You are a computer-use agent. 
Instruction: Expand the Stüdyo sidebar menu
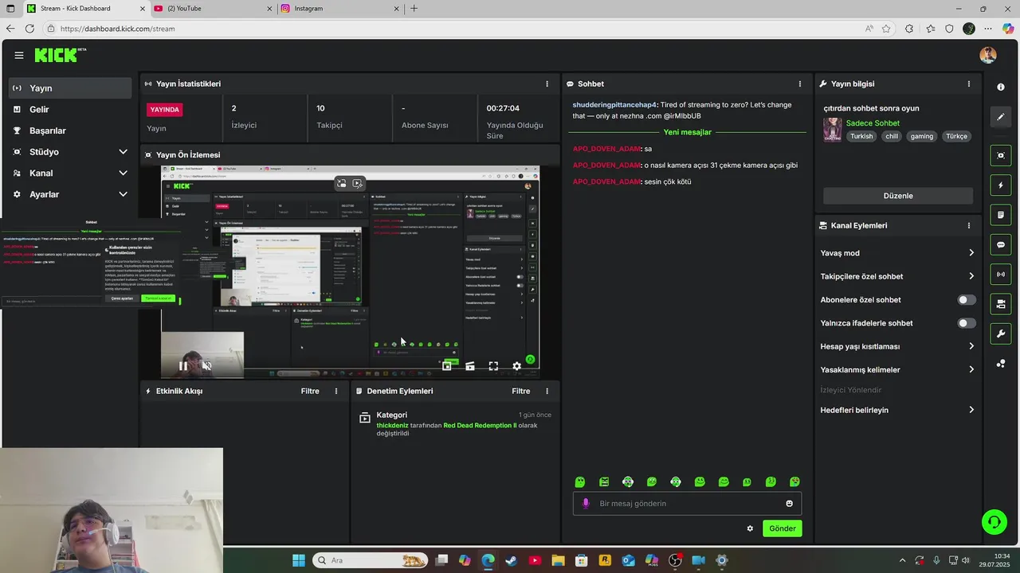click(70, 152)
